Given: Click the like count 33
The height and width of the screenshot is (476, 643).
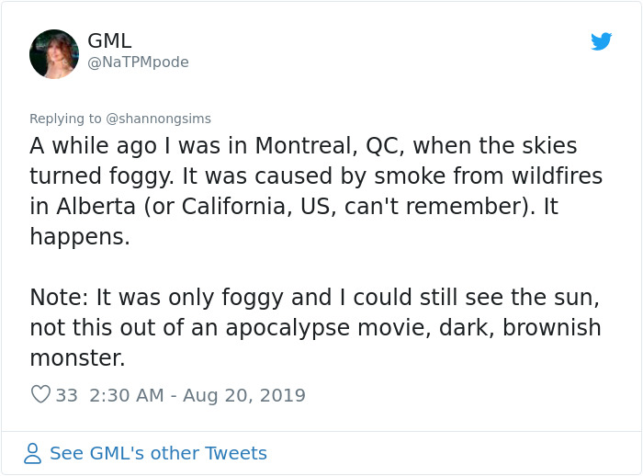Looking at the screenshot, I should tap(67, 395).
